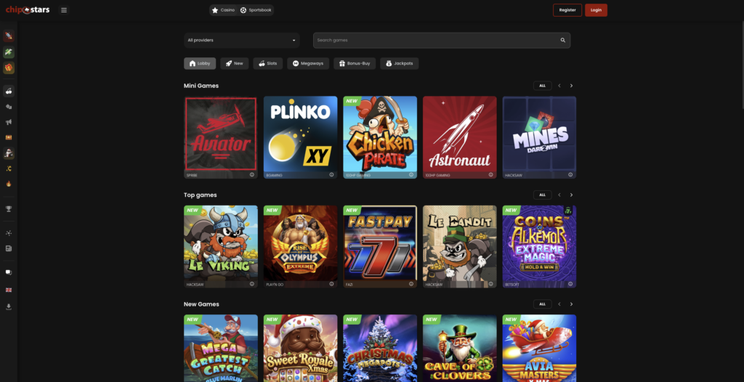Click the chipstars logo

(x=28, y=10)
